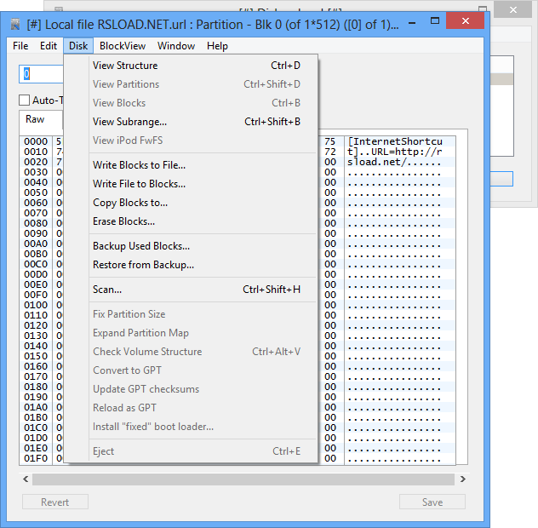Image resolution: width=538 pixels, height=528 pixels.
Task: Maximize the Local file RSLOAD.NET.url window
Action: [435, 21]
